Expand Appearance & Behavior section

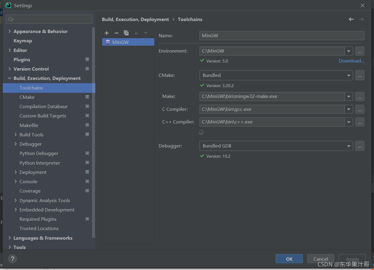coord(10,31)
